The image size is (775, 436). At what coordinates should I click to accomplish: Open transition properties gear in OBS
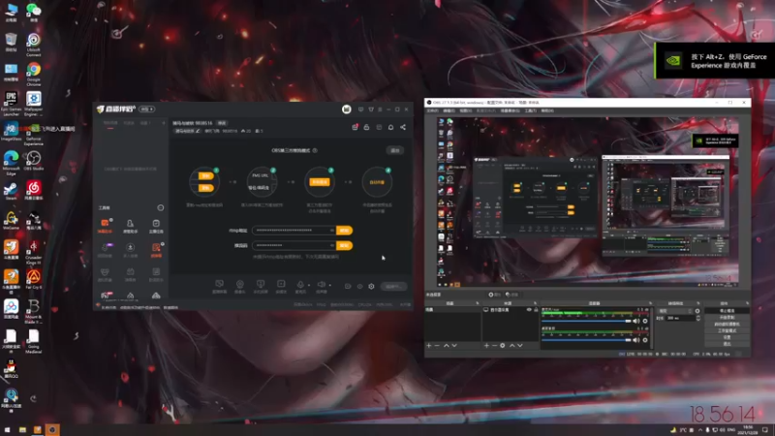click(x=697, y=311)
